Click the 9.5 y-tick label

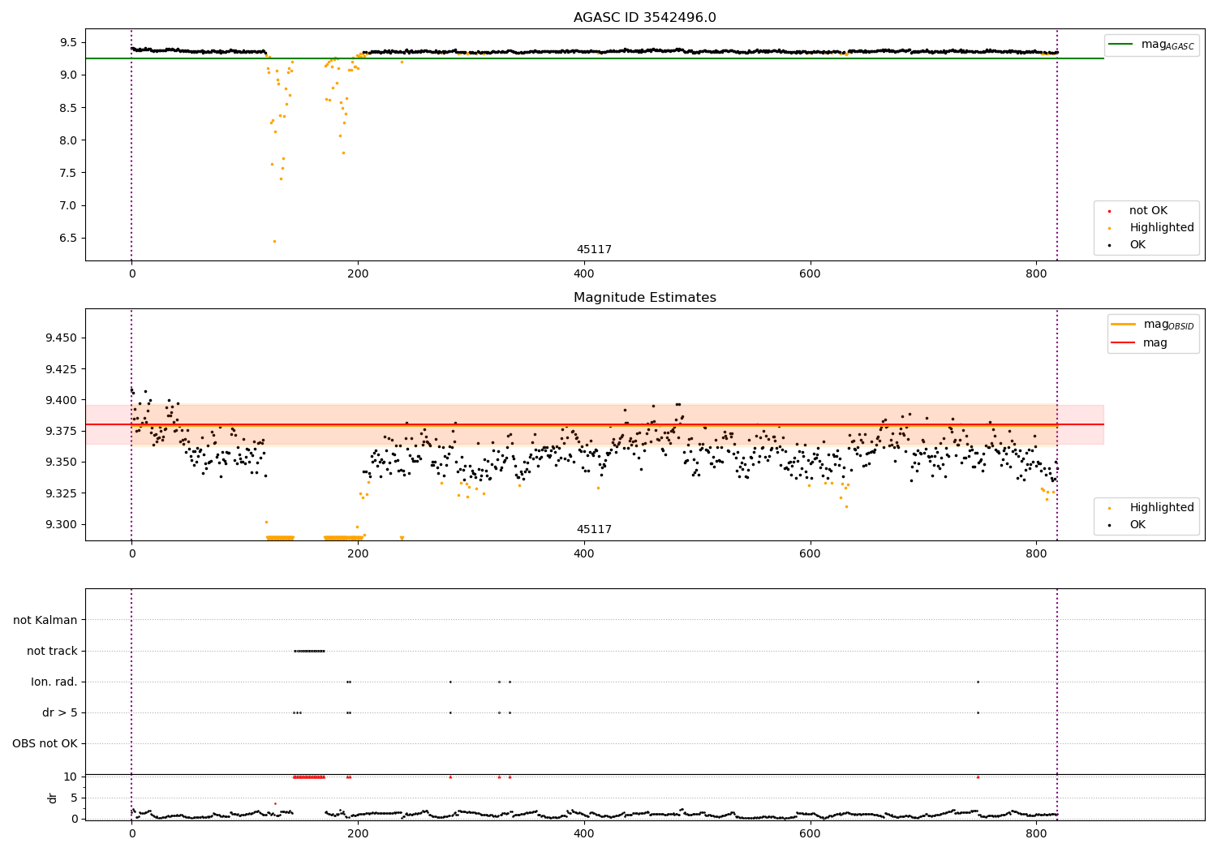[x=67, y=42]
